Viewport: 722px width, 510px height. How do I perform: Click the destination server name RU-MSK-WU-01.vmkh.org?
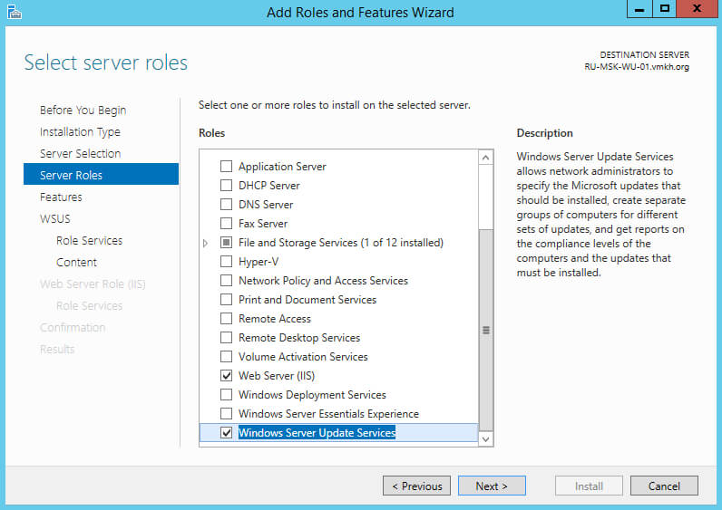click(x=637, y=67)
